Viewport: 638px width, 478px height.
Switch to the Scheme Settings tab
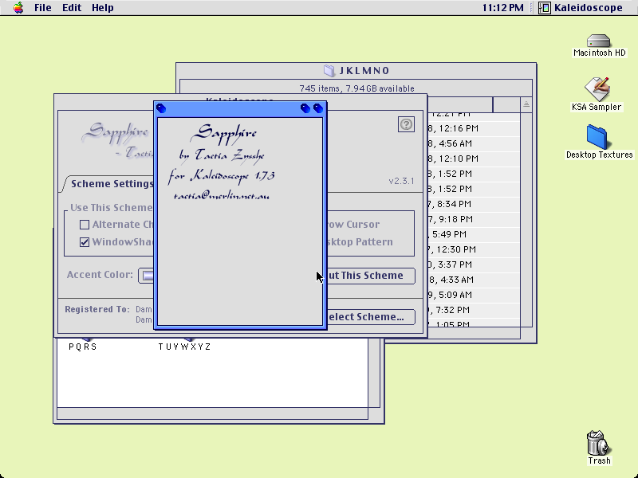click(x=110, y=184)
